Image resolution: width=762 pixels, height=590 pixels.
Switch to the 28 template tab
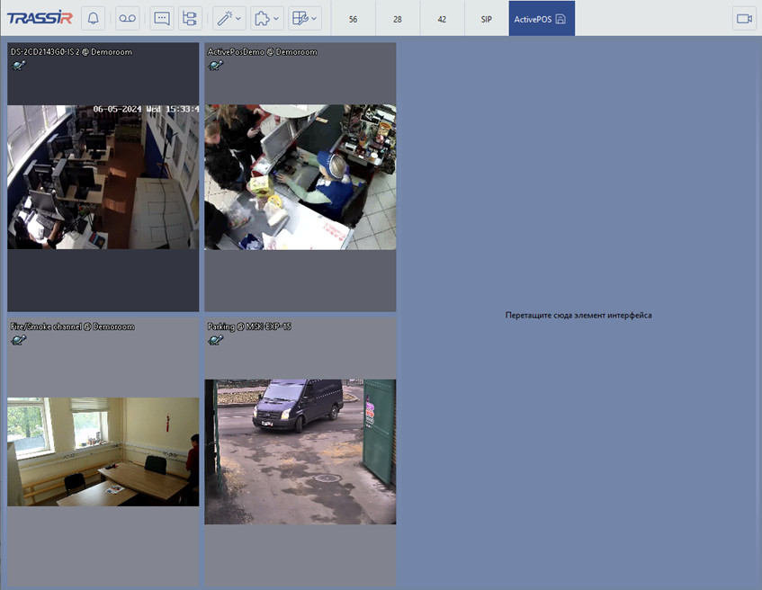(397, 19)
